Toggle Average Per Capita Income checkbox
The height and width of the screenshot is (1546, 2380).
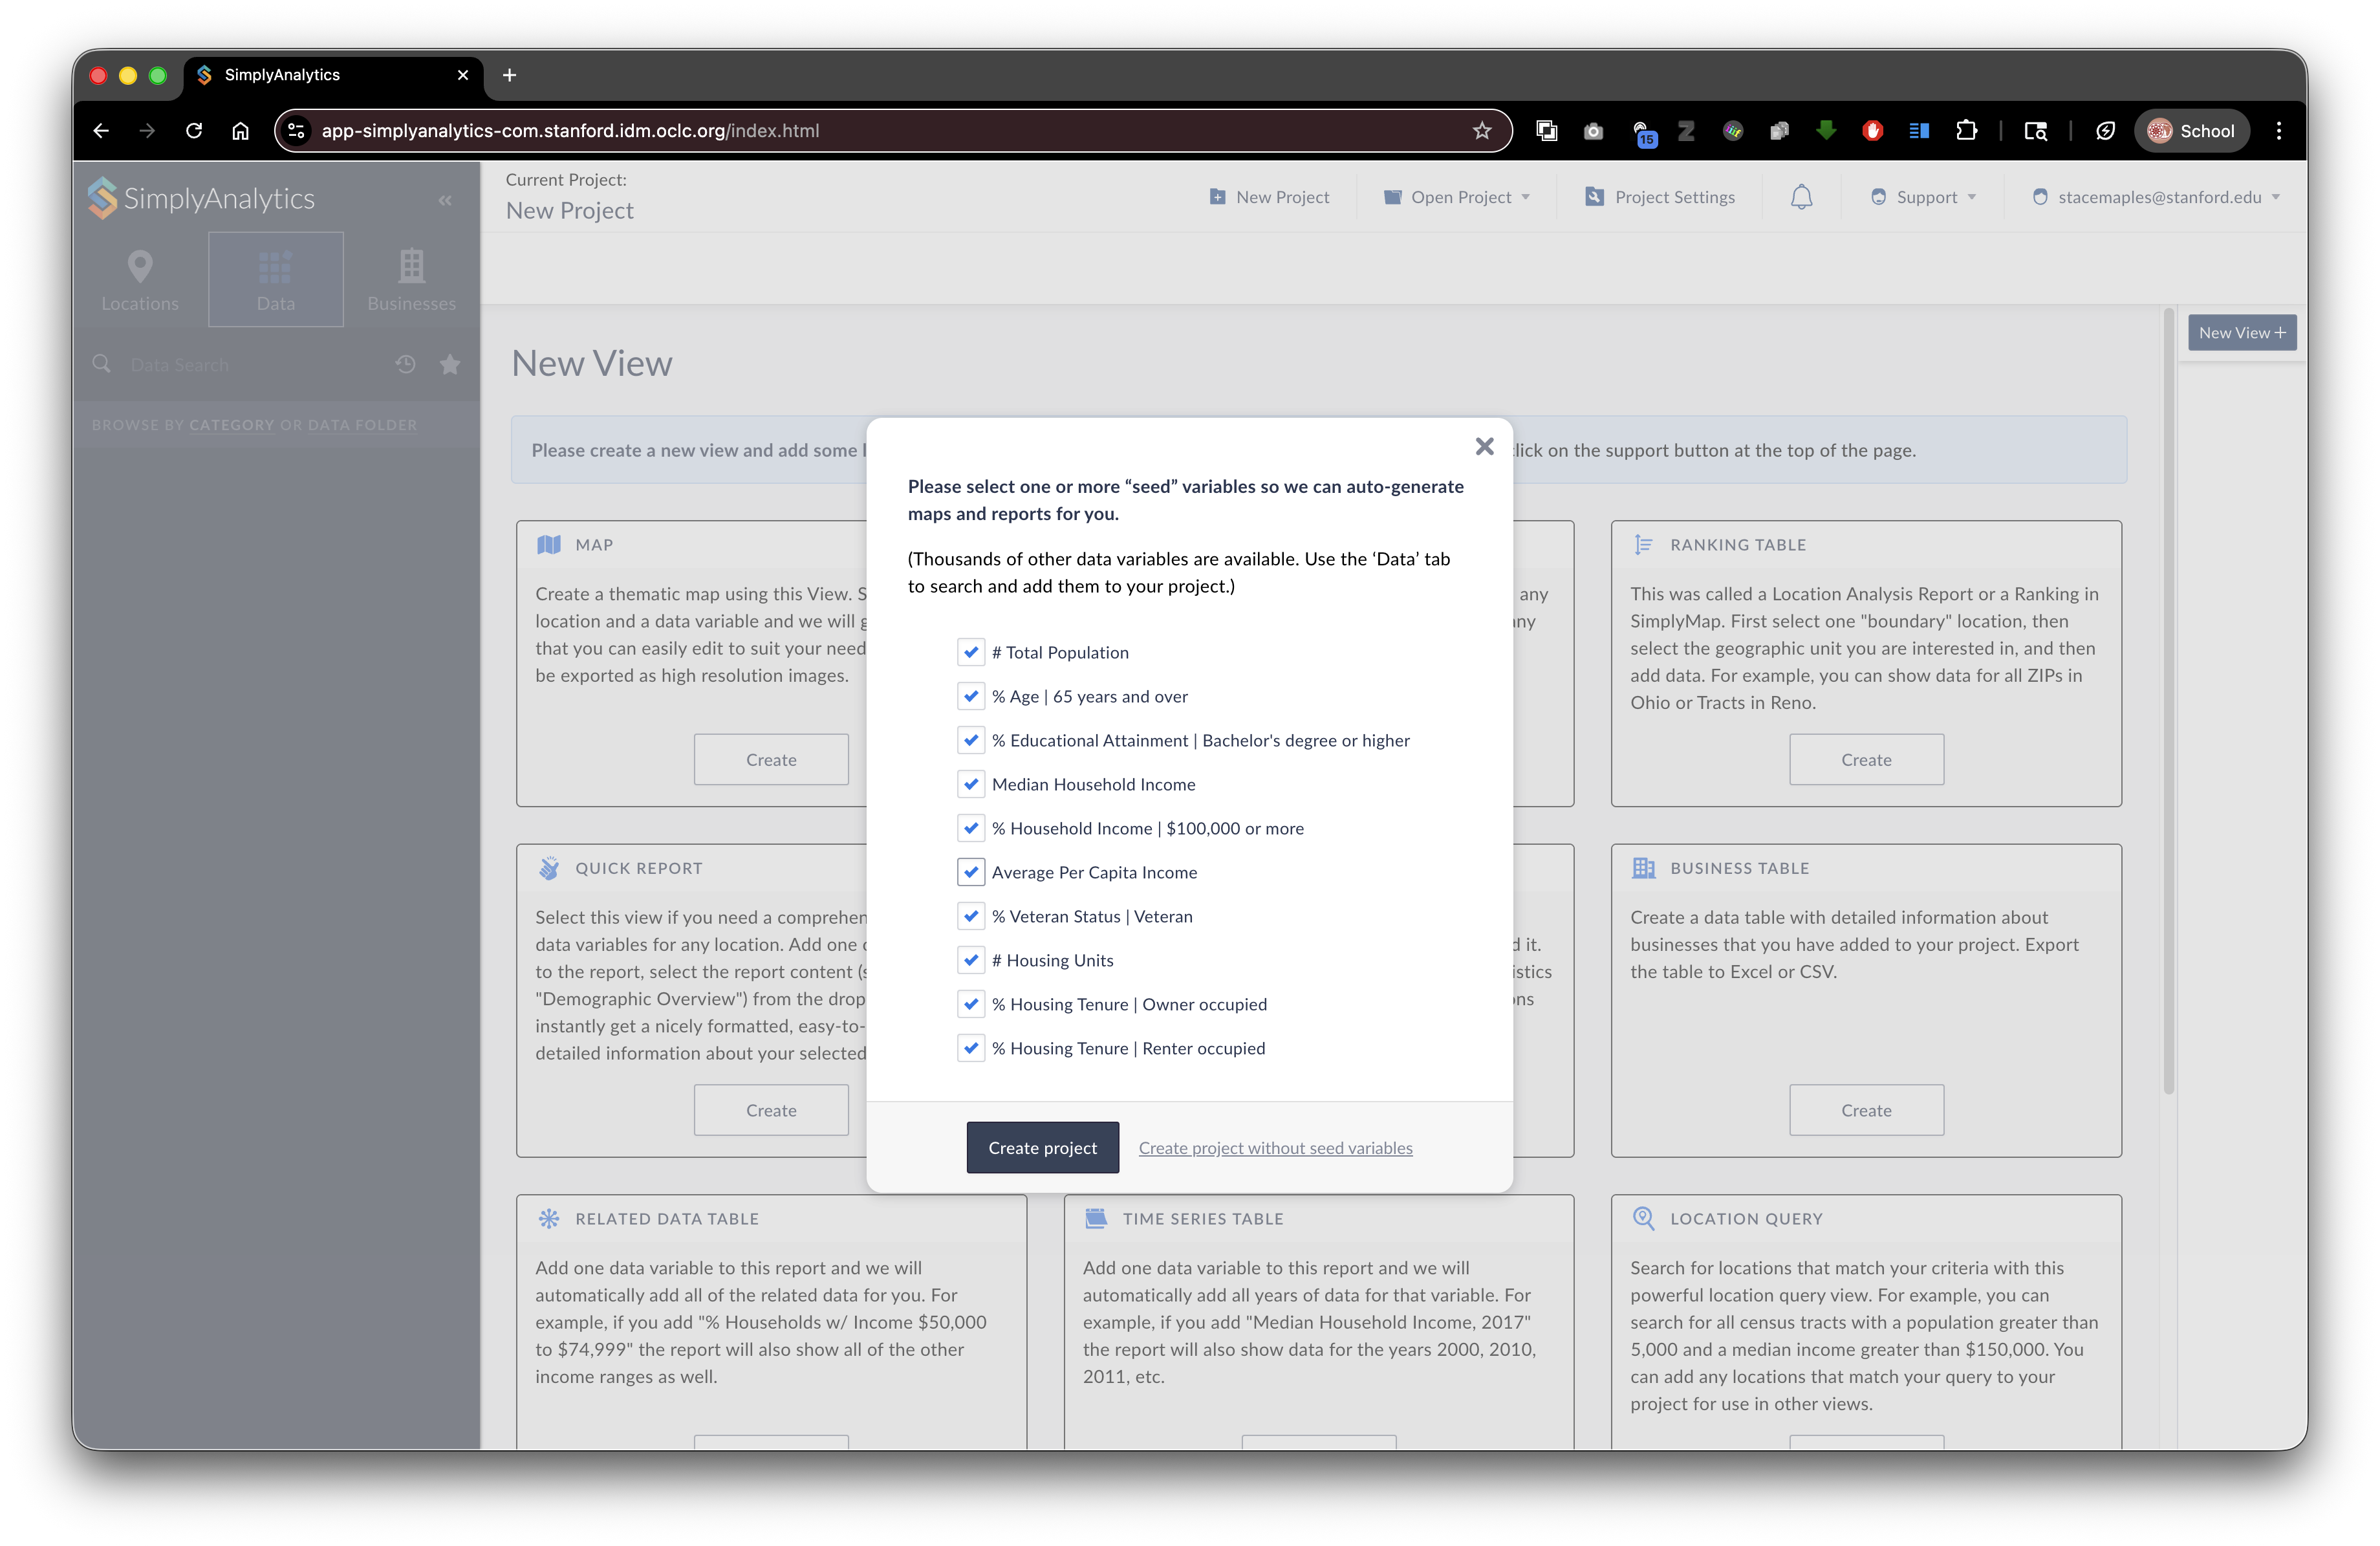pyautogui.click(x=970, y=872)
